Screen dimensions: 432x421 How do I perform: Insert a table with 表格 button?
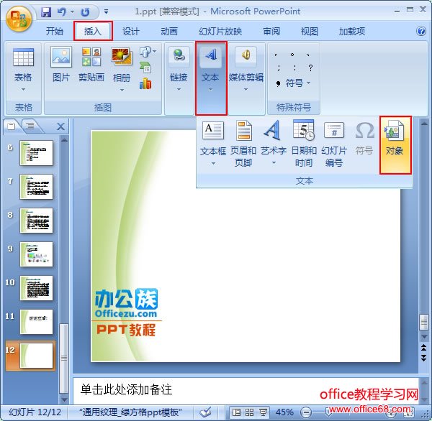[23, 65]
